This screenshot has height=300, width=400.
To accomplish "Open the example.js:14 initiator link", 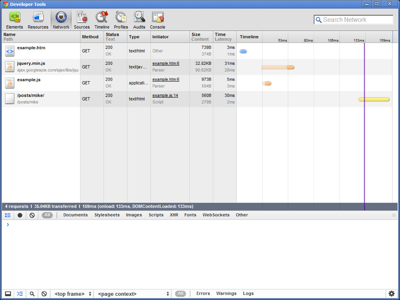I will (165, 96).
